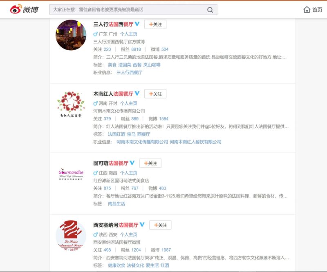Open the 关注 count 875
This screenshot has width=327, height=272.
107,188
